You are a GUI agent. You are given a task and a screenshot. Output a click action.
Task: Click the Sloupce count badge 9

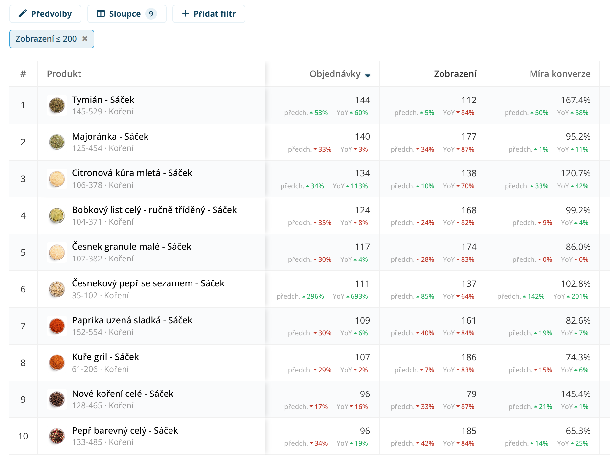[x=151, y=14]
